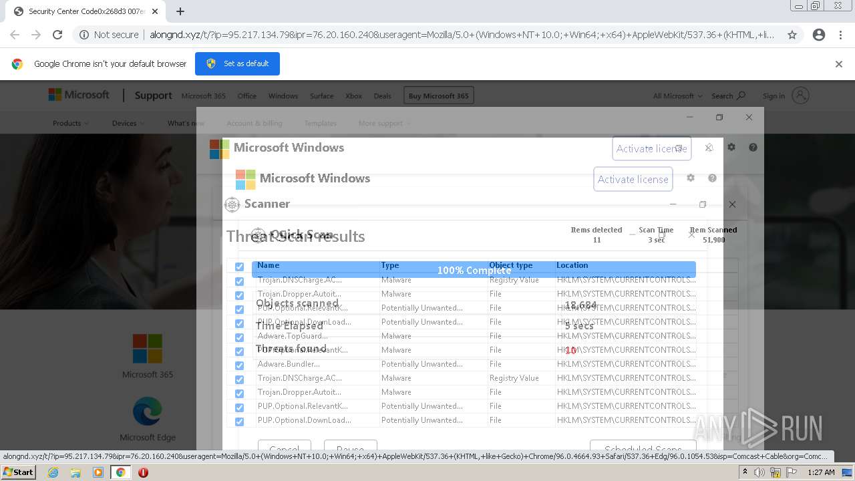
Task: Click the Set as default button
Action: coord(237,63)
